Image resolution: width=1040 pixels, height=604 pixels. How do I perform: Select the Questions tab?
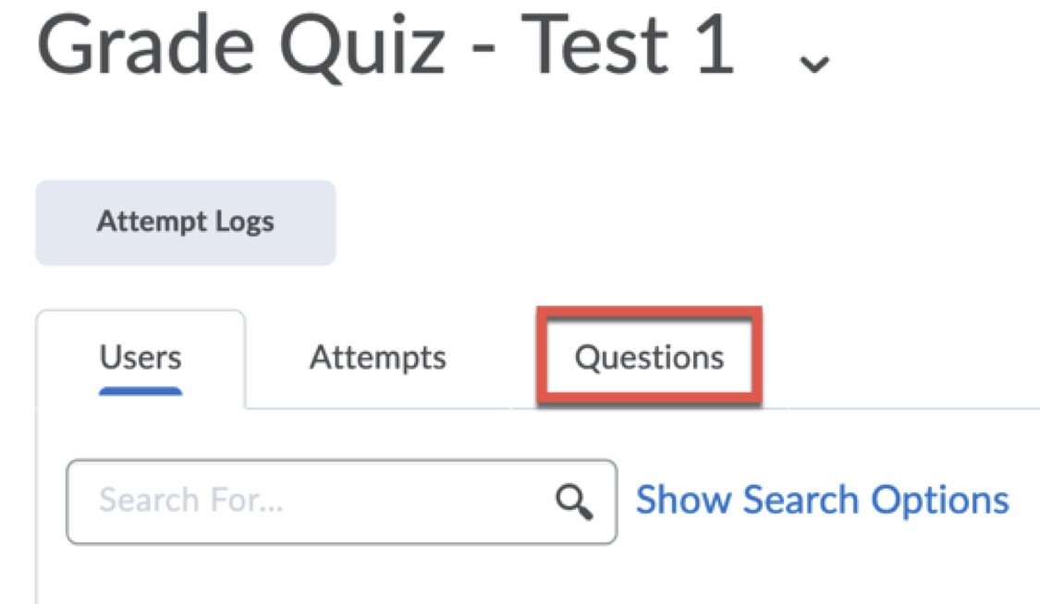[x=649, y=358]
